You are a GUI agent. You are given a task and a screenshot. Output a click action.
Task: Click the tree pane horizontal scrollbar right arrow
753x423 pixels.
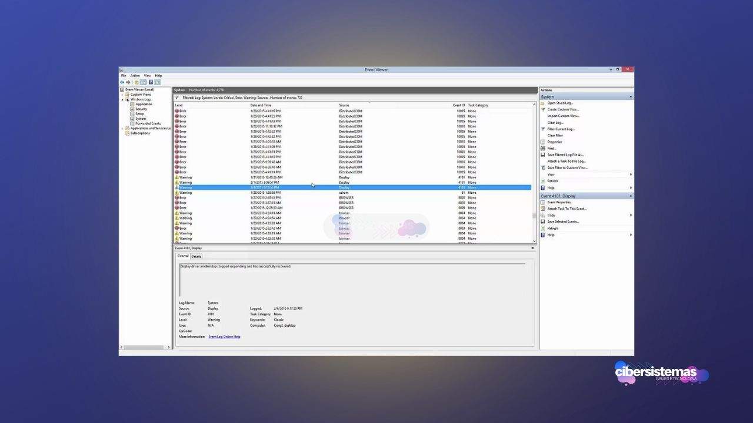169,347
